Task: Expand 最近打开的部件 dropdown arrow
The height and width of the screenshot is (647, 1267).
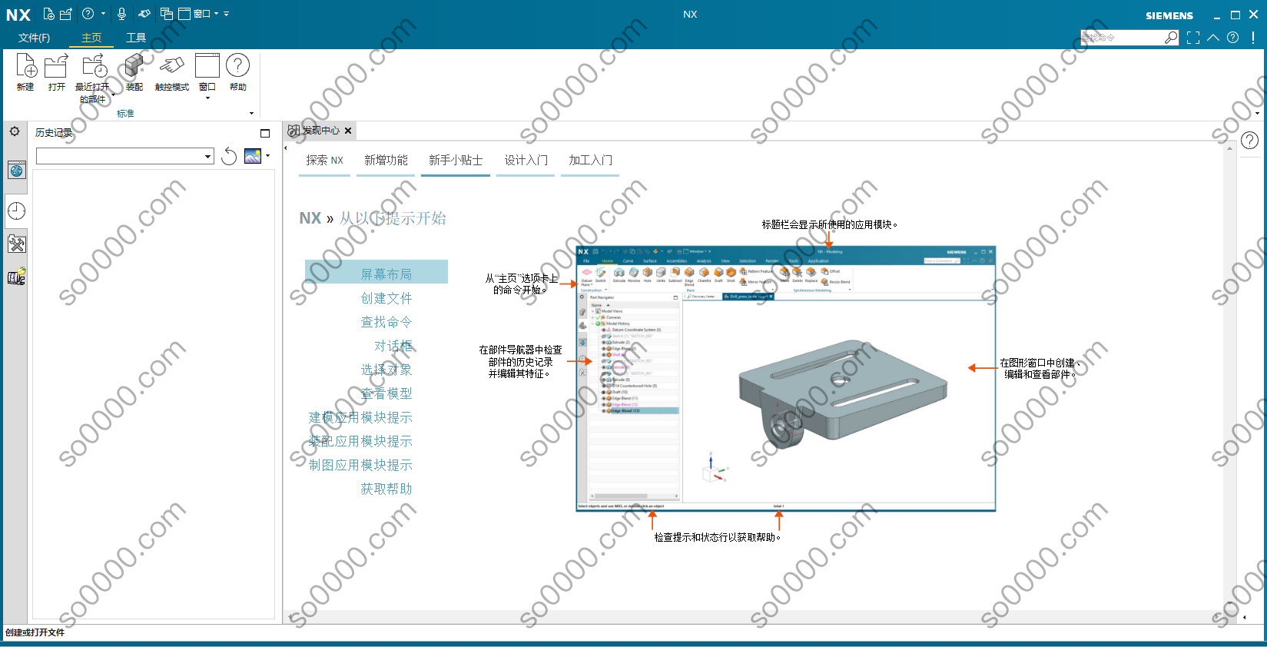Action: (x=113, y=95)
